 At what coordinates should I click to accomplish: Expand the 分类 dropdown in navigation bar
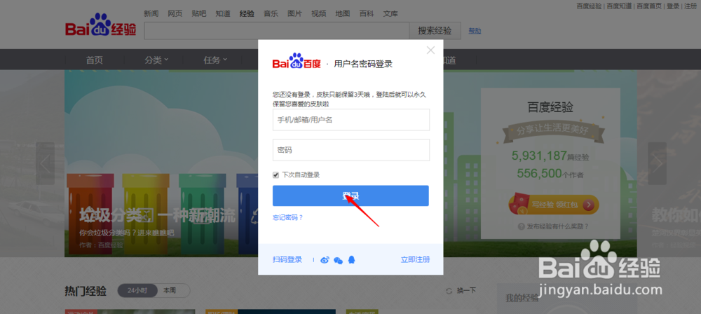[x=156, y=60]
